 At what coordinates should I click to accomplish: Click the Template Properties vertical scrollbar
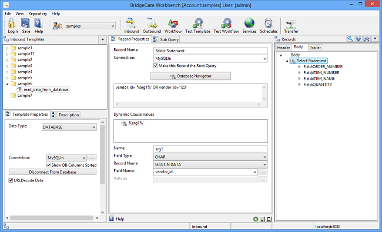coord(103,167)
